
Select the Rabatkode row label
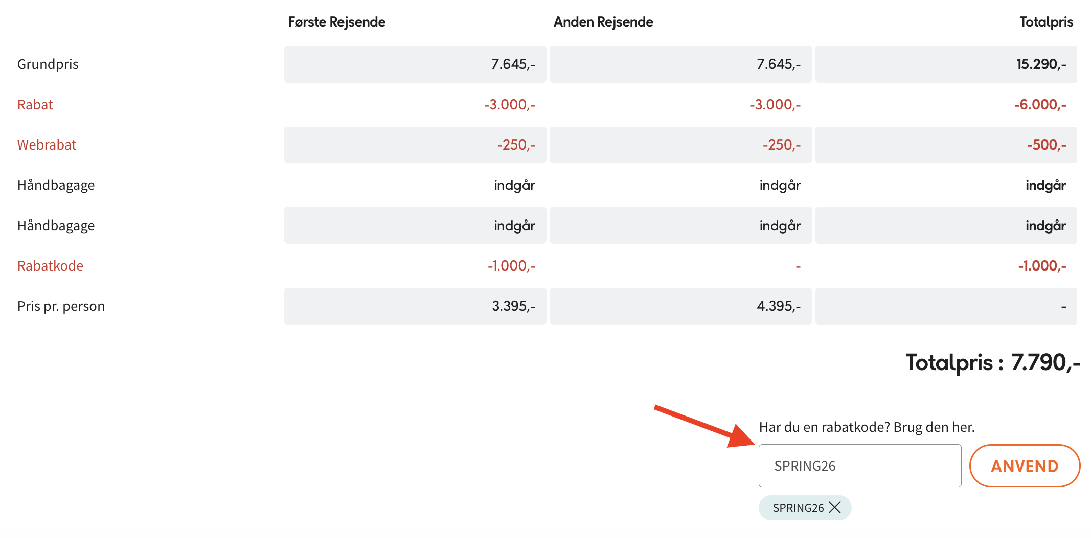pos(50,266)
